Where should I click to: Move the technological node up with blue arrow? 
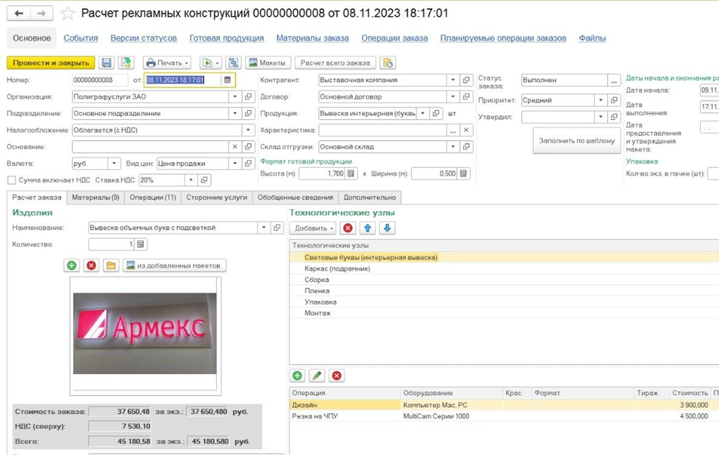point(368,228)
